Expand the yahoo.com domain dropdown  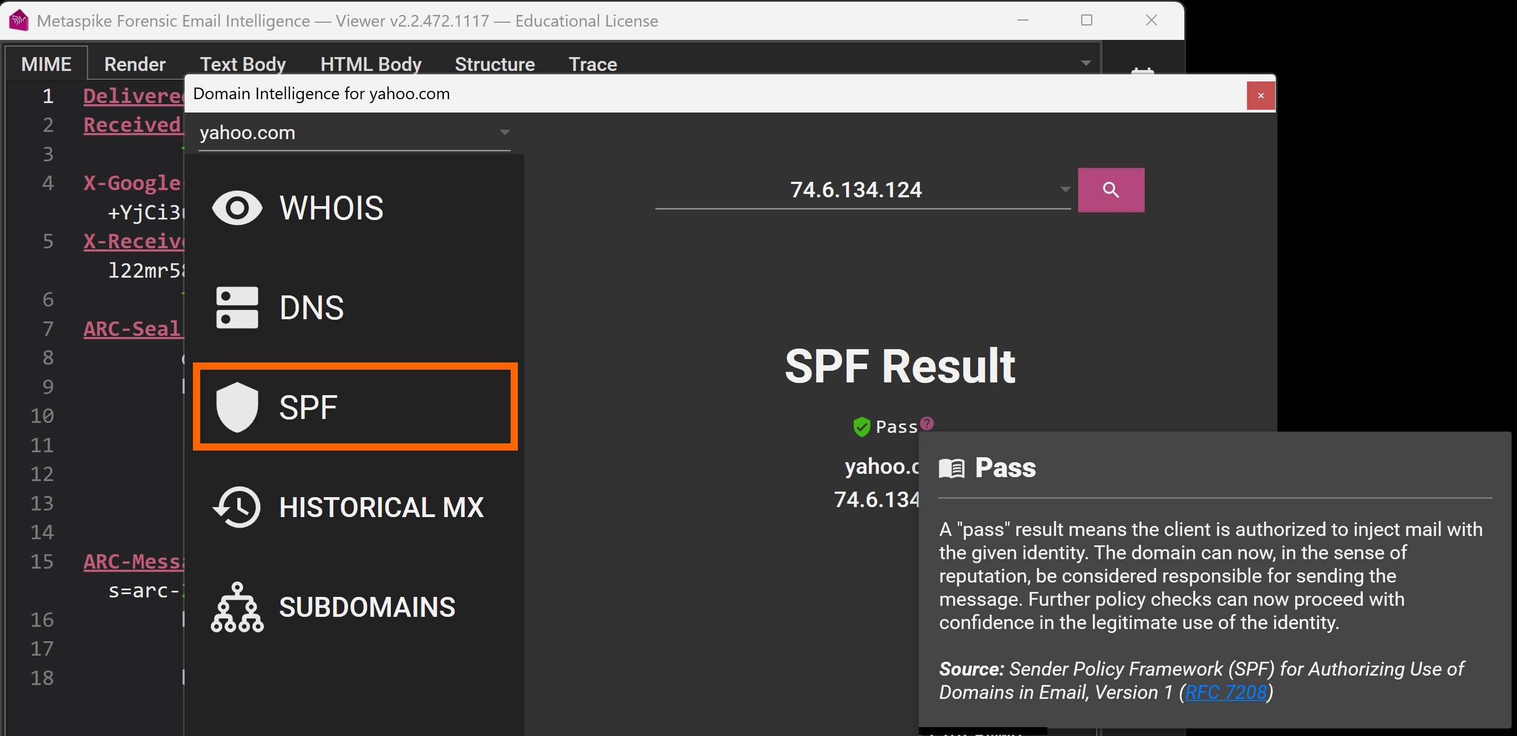coord(505,132)
